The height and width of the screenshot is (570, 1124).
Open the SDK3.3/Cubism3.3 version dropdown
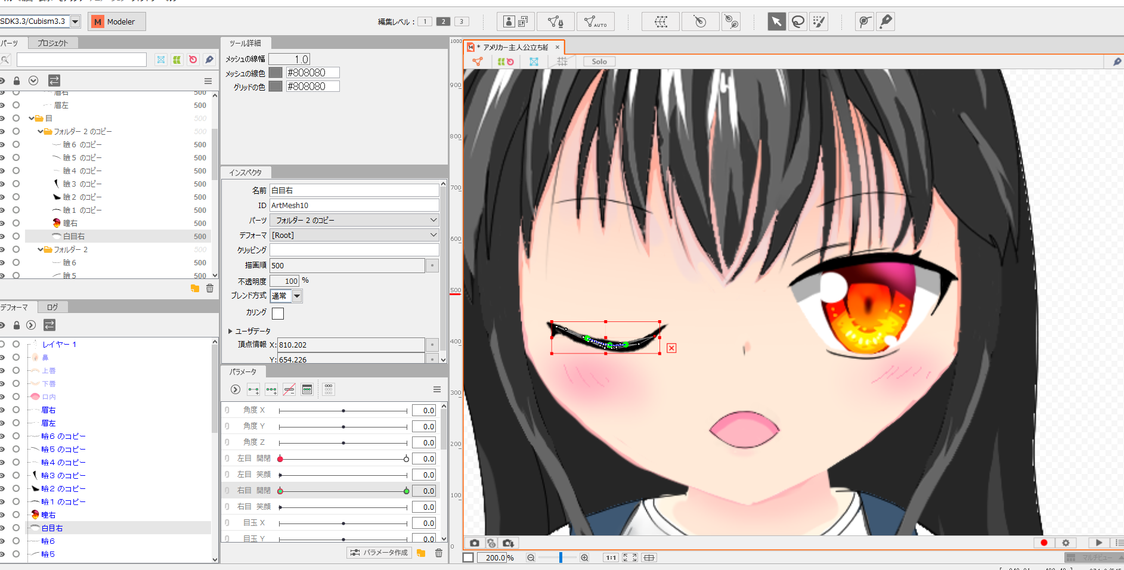(x=75, y=21)
